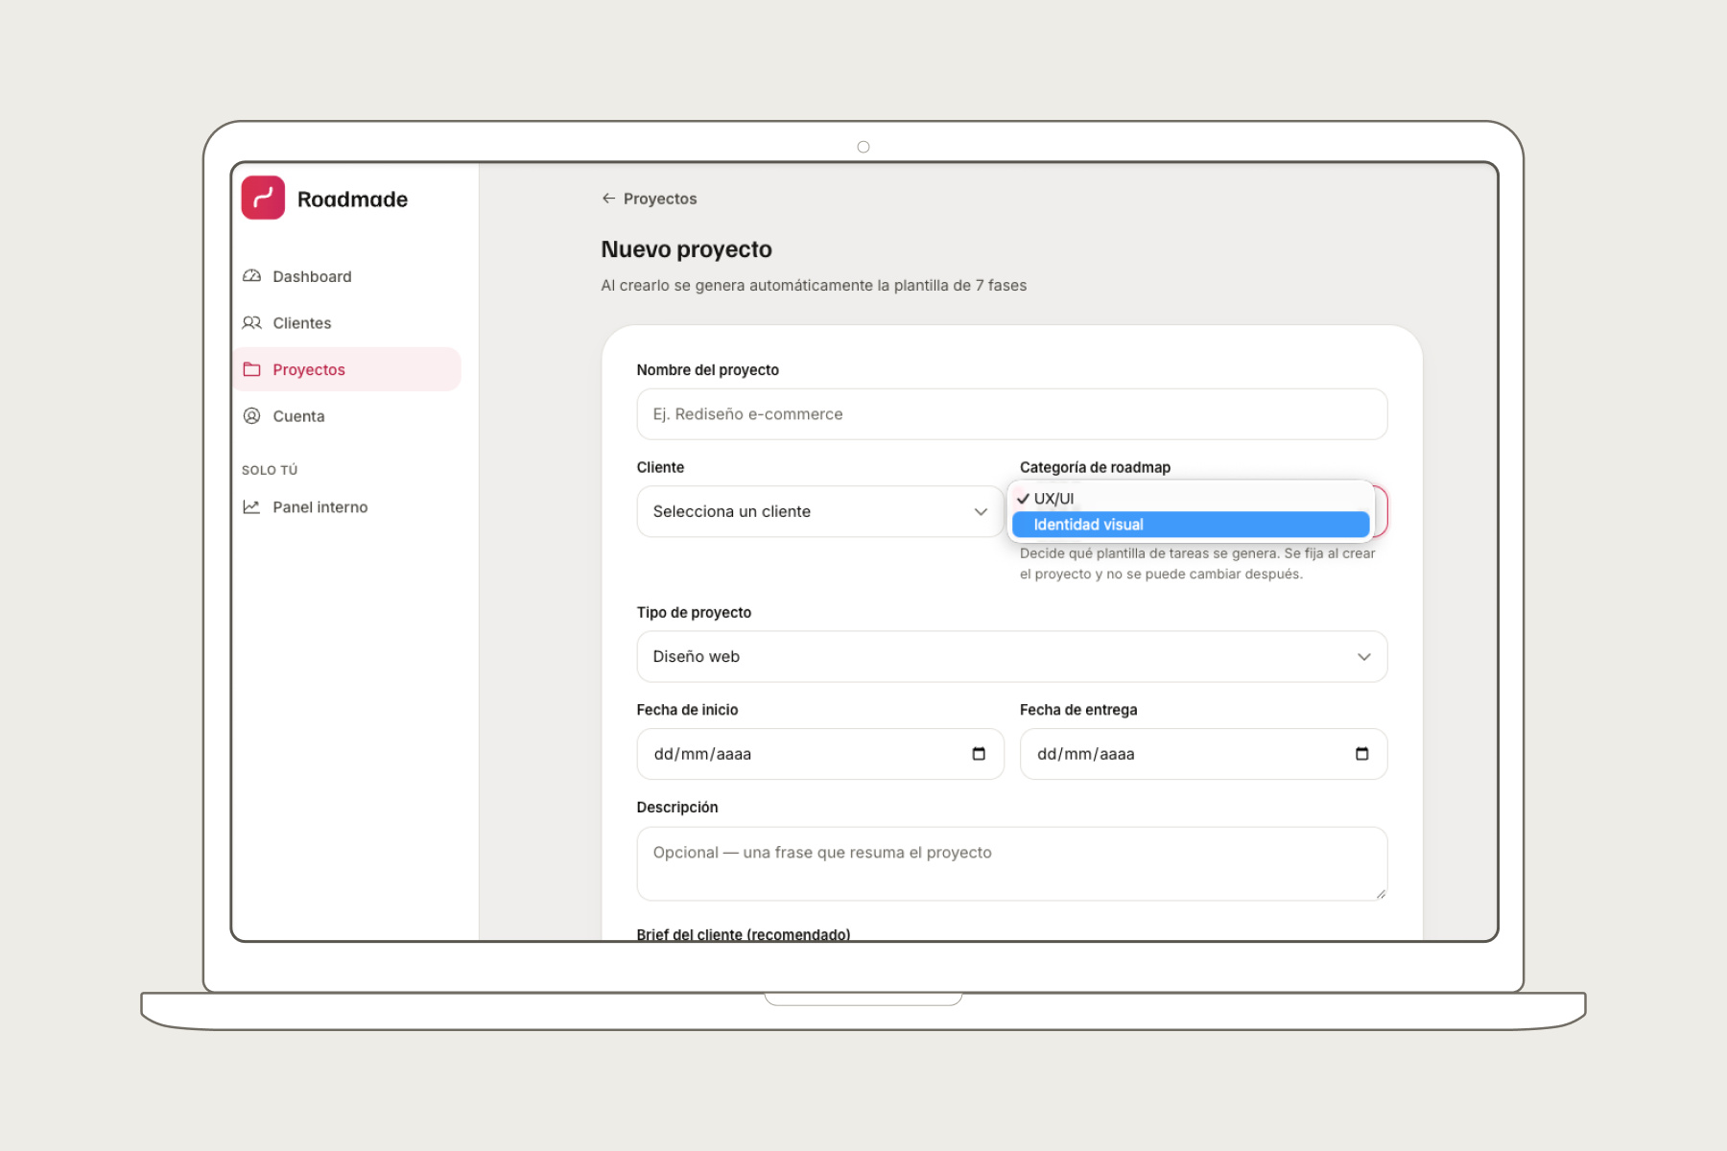1727x1151 pixels.
Task: Open the Tipo de proyecto Diseño web dropdown
Action: point(1012,657)
